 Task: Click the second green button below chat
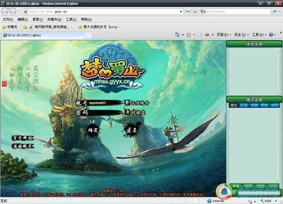(x=248, y=186)
